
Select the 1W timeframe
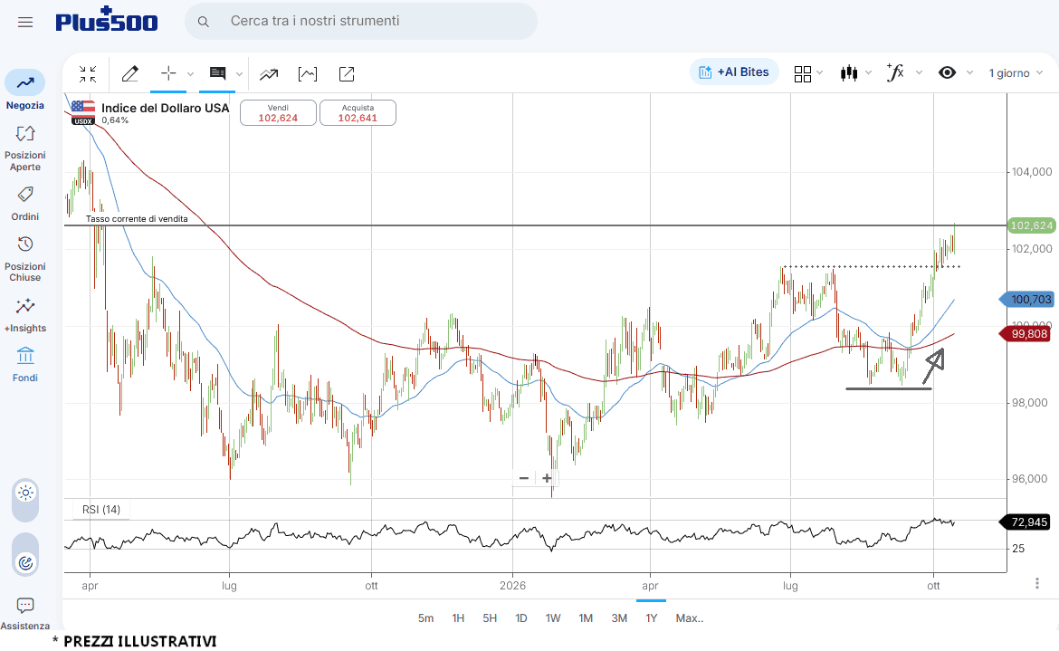coord(553,617)
